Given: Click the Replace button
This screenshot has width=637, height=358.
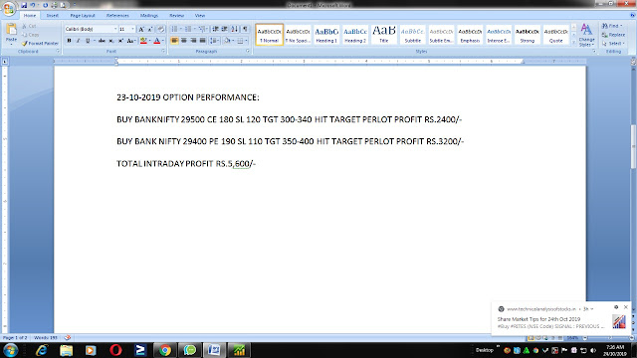Looking at the screenshot, I should (613, 35).
